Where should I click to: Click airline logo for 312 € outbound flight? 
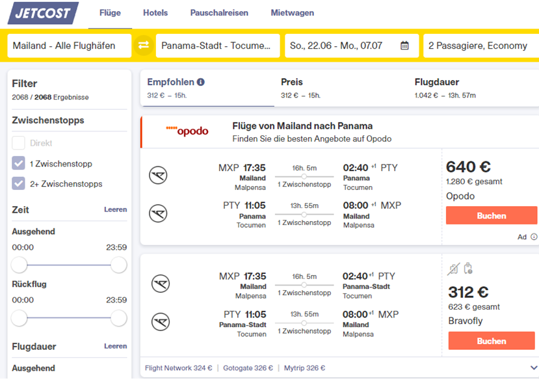click(x=161, y=284)
